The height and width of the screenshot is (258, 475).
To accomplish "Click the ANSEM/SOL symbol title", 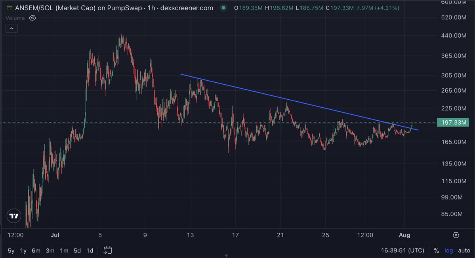I will [114, 8].
